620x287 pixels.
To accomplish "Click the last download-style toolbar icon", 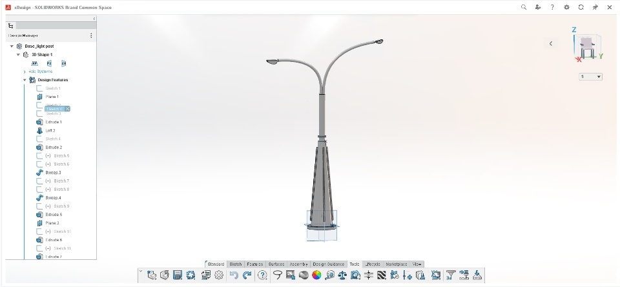I will [x=477, y=275].
